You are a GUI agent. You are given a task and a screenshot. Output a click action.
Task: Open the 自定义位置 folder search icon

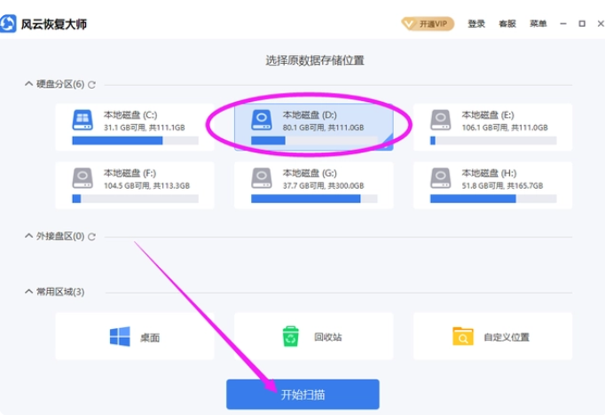pos(462,337)
